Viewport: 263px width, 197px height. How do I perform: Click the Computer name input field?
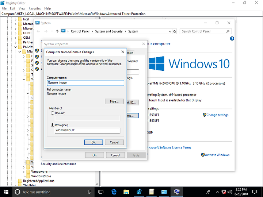85,83
